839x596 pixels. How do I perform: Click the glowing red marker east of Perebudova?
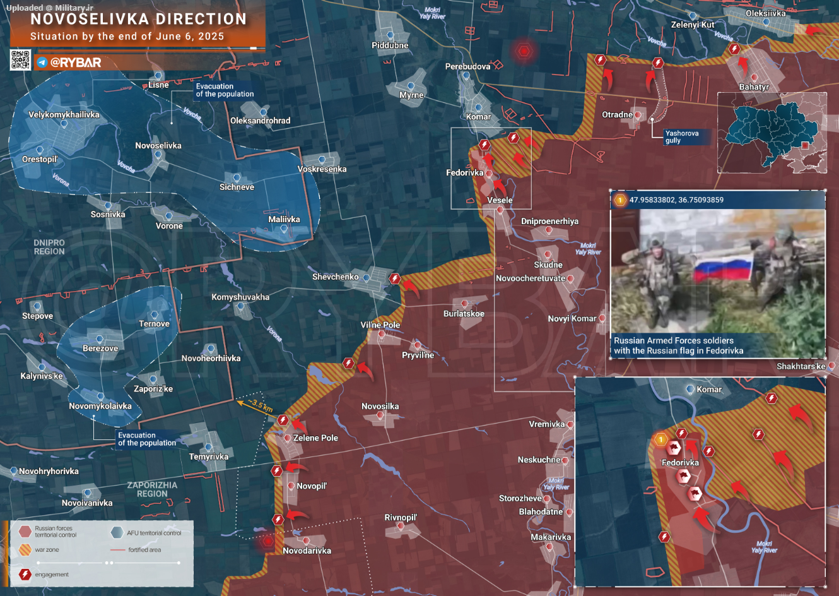pos(524,51)
